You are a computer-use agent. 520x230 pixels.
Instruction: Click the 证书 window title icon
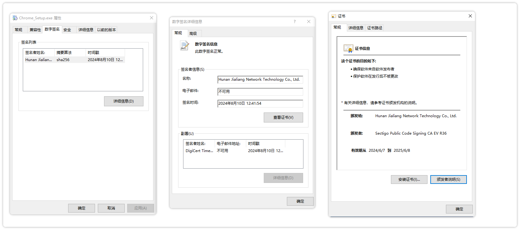334,16
